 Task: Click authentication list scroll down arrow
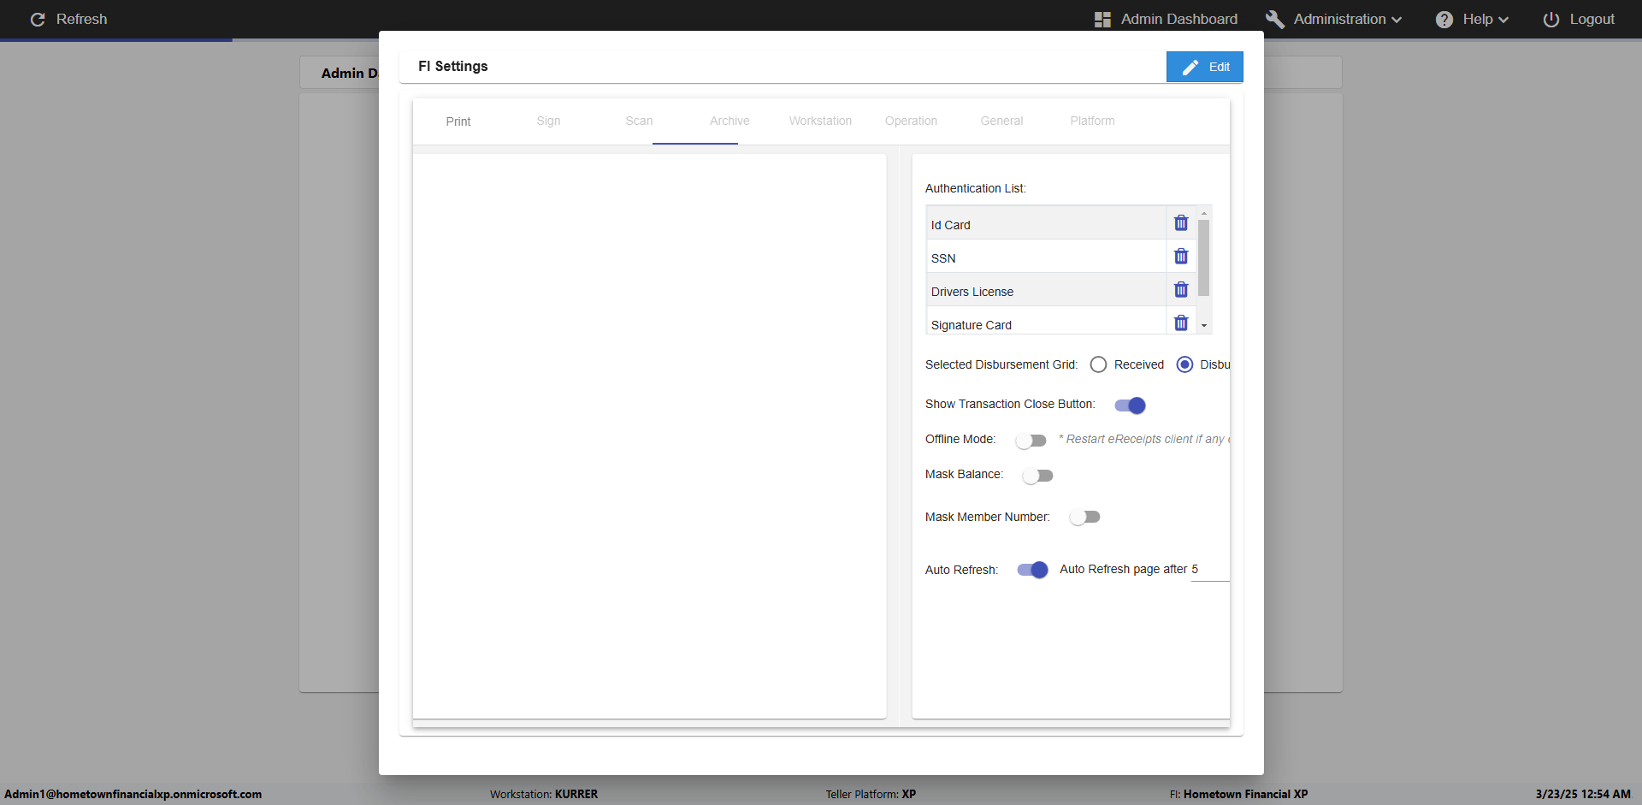(x=1204, y=326)
